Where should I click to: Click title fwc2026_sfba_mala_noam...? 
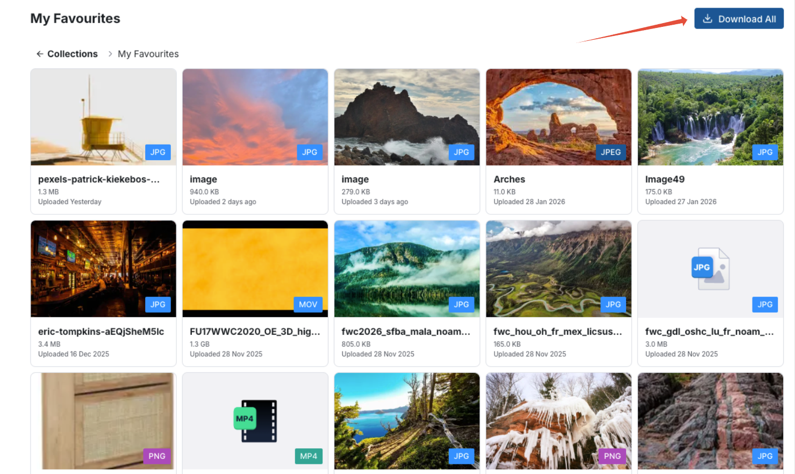coord(406,332)
